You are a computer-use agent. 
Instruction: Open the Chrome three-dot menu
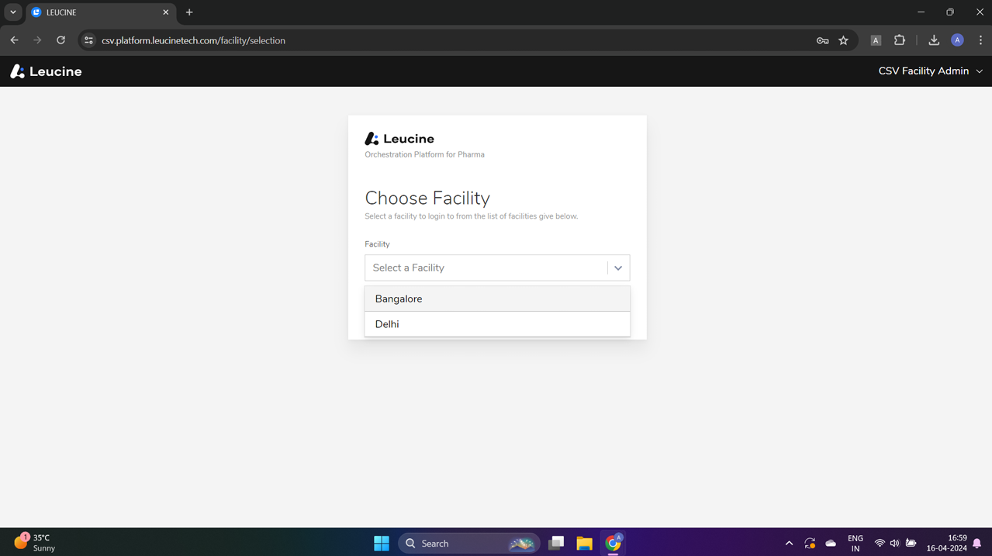[980, 40]
